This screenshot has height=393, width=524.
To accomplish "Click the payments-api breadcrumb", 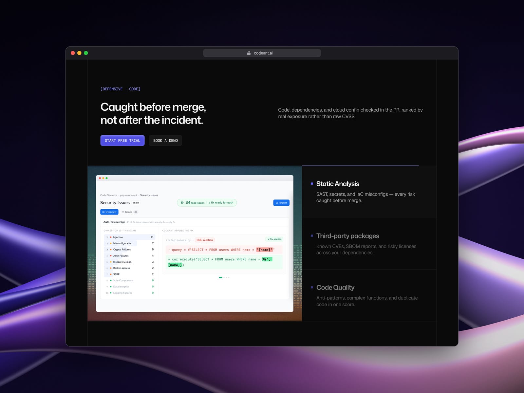I will click(x=128, y=195).
